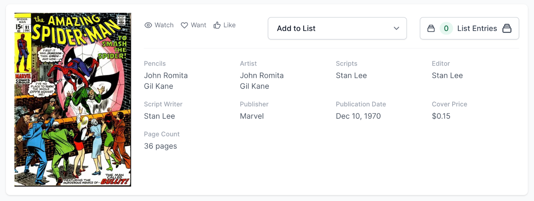Expand the Add to List chevron arrow

(x=396, y=29)
